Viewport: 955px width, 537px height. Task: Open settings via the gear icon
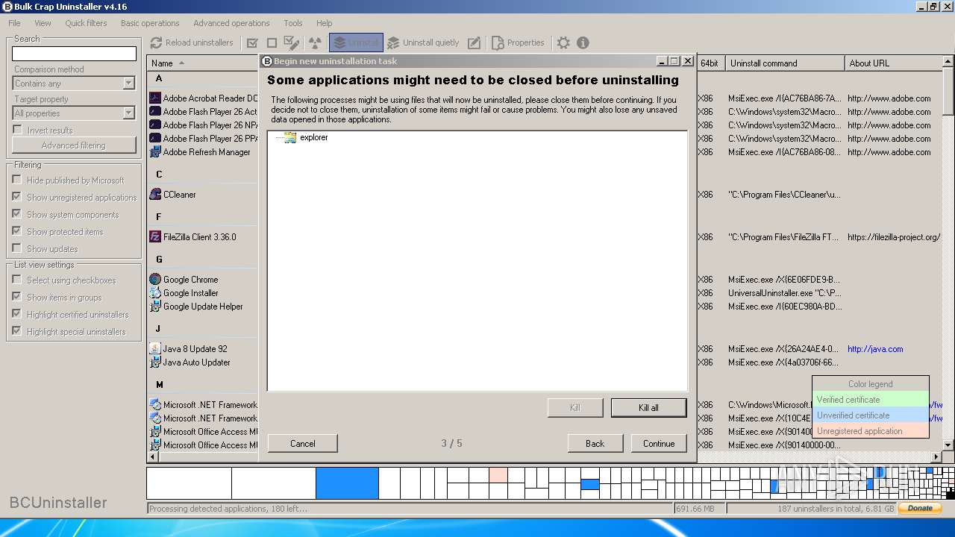pos(563,43)
